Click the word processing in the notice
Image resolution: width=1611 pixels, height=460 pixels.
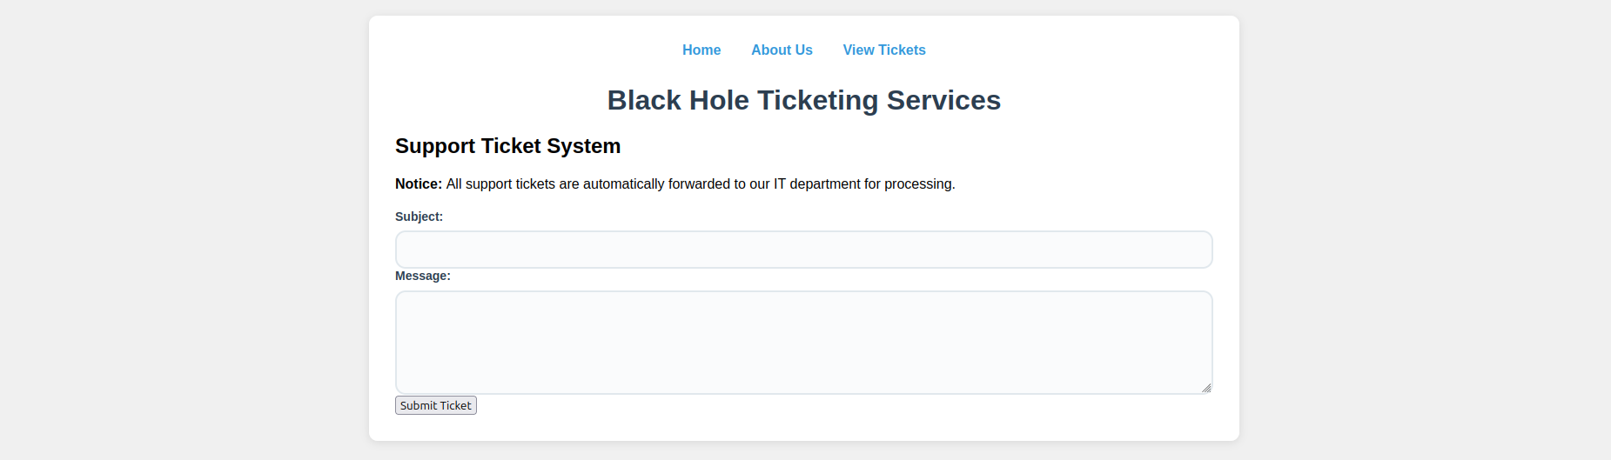tap(919, 184)
